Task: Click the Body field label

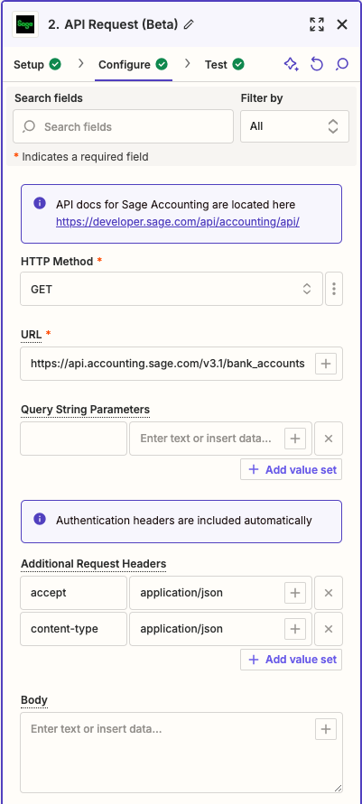Action: (x=33, y=700)
